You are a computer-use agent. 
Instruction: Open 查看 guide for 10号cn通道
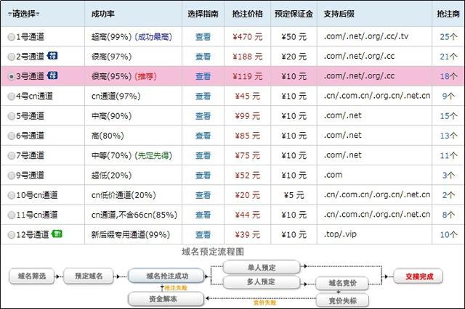click(203, 195)
